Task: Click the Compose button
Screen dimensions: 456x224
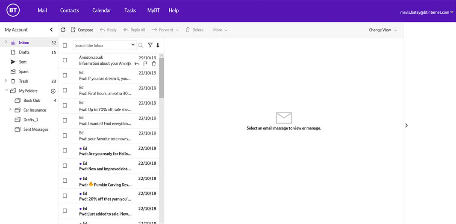Action: pos(82,30)
